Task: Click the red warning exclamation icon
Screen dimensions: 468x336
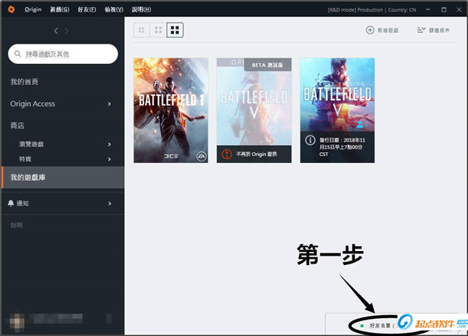Action: pos(226,154)
